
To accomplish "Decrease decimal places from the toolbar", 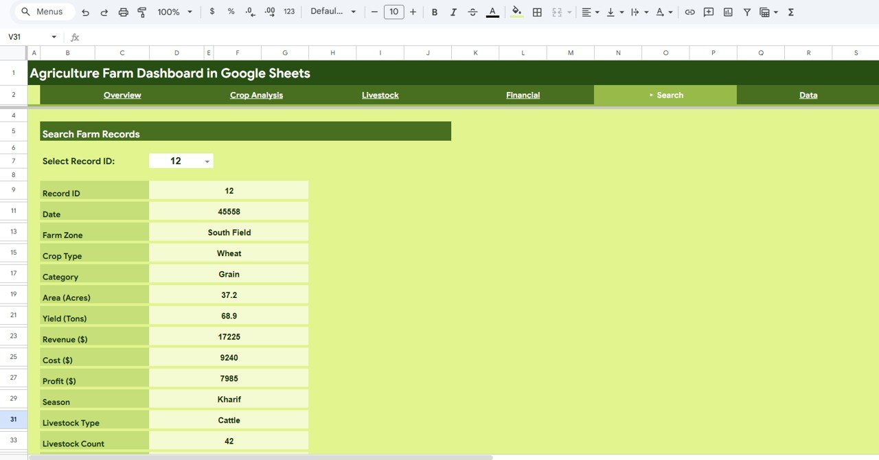I will coord(249,12).
